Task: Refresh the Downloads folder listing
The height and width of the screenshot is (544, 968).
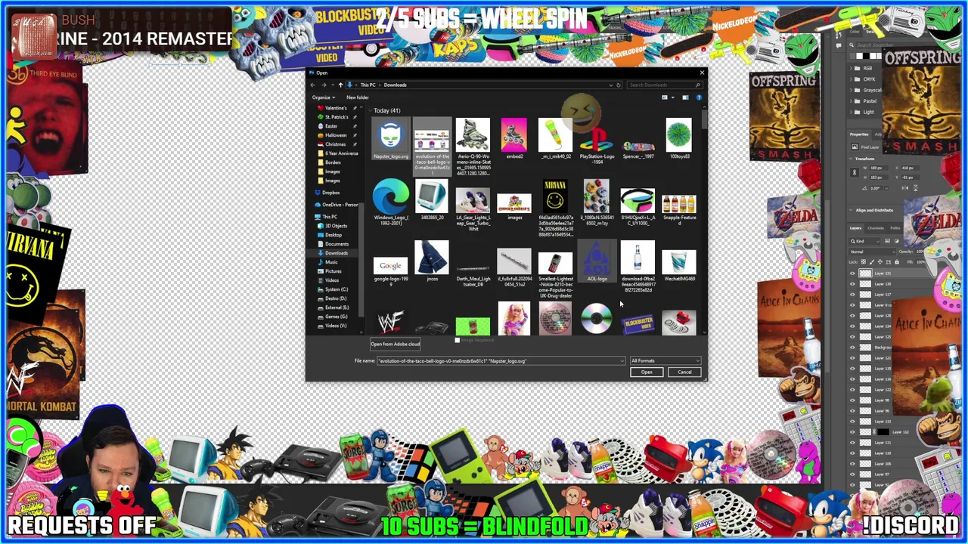Action: 619,85
